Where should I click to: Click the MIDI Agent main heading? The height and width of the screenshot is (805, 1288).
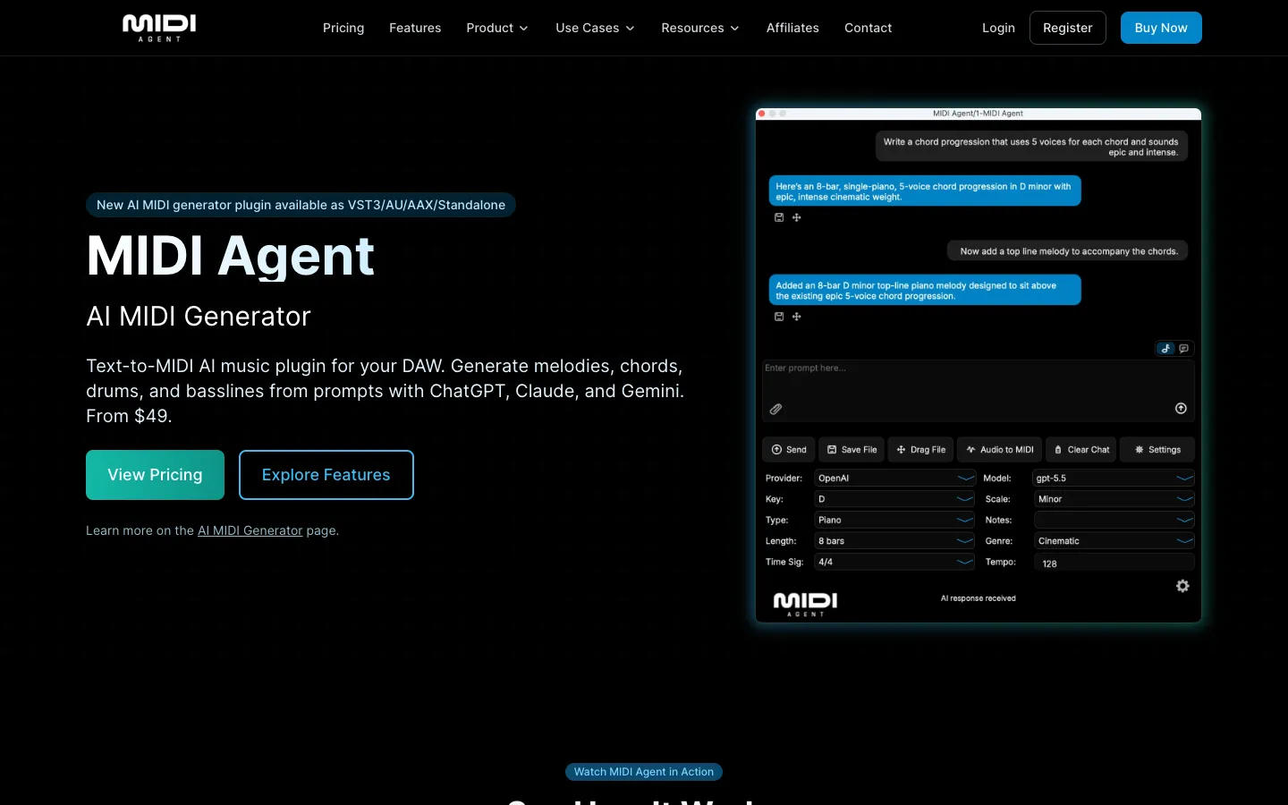(230, 257)
